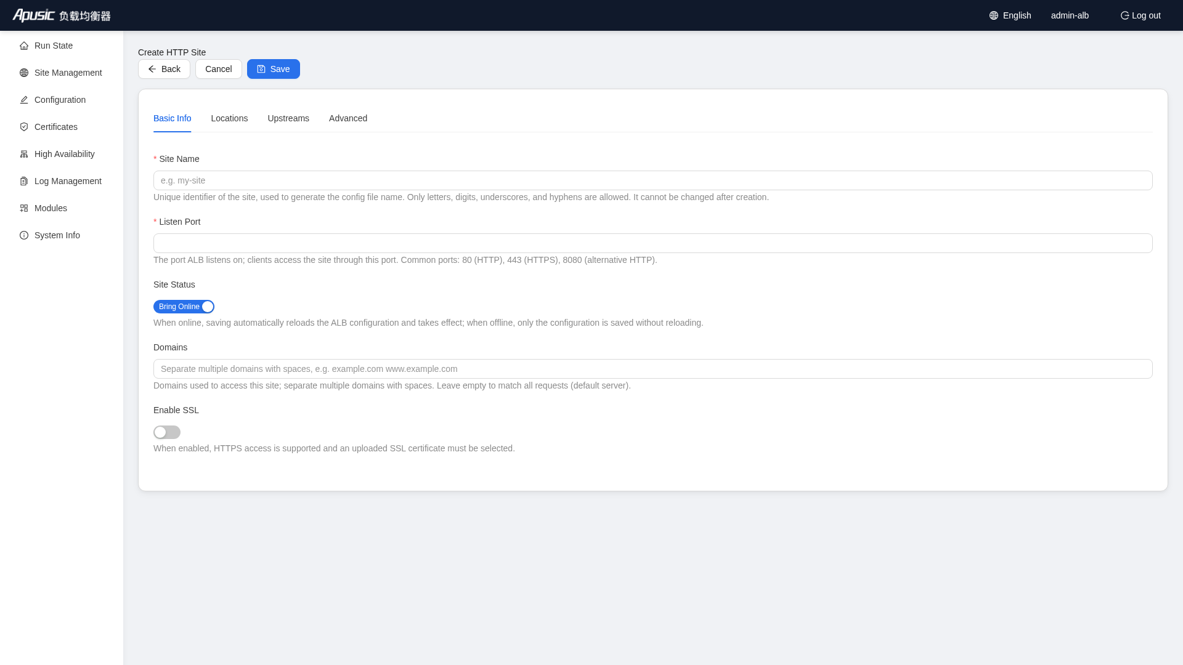The image size is (1183, 665).
Task: Click the Site Name field label
Action: pos(179,159)
